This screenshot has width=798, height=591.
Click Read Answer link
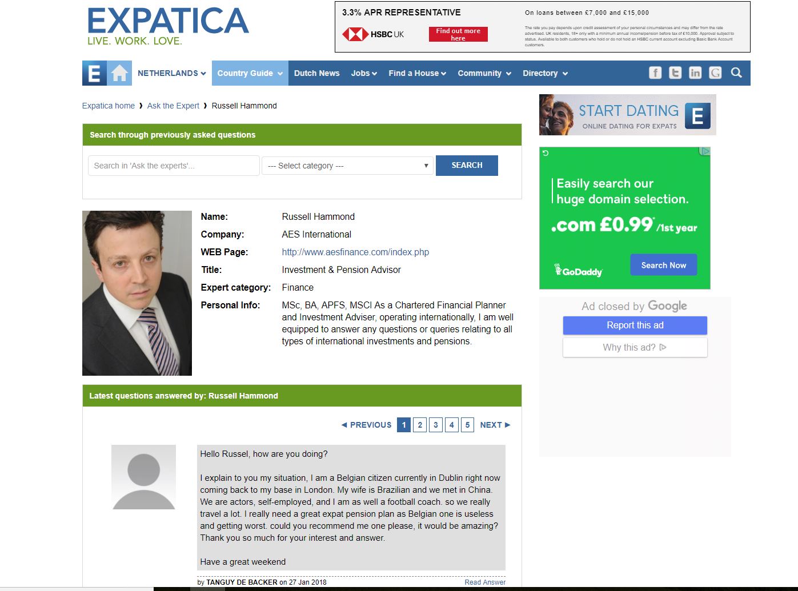(485, 582)
